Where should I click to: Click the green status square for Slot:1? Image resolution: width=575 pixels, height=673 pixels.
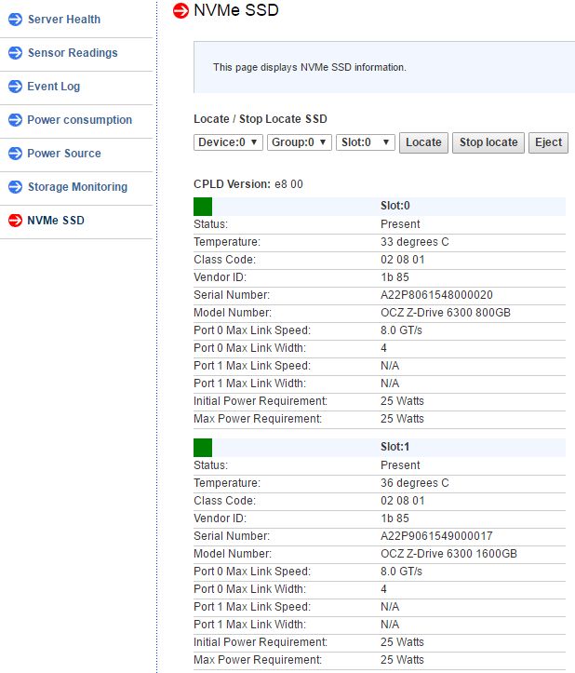(203, 448)
